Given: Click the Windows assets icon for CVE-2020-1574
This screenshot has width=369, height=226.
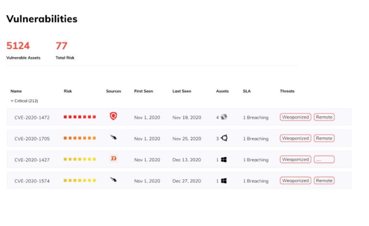Looking at the screenshot, I should [223, 181].
